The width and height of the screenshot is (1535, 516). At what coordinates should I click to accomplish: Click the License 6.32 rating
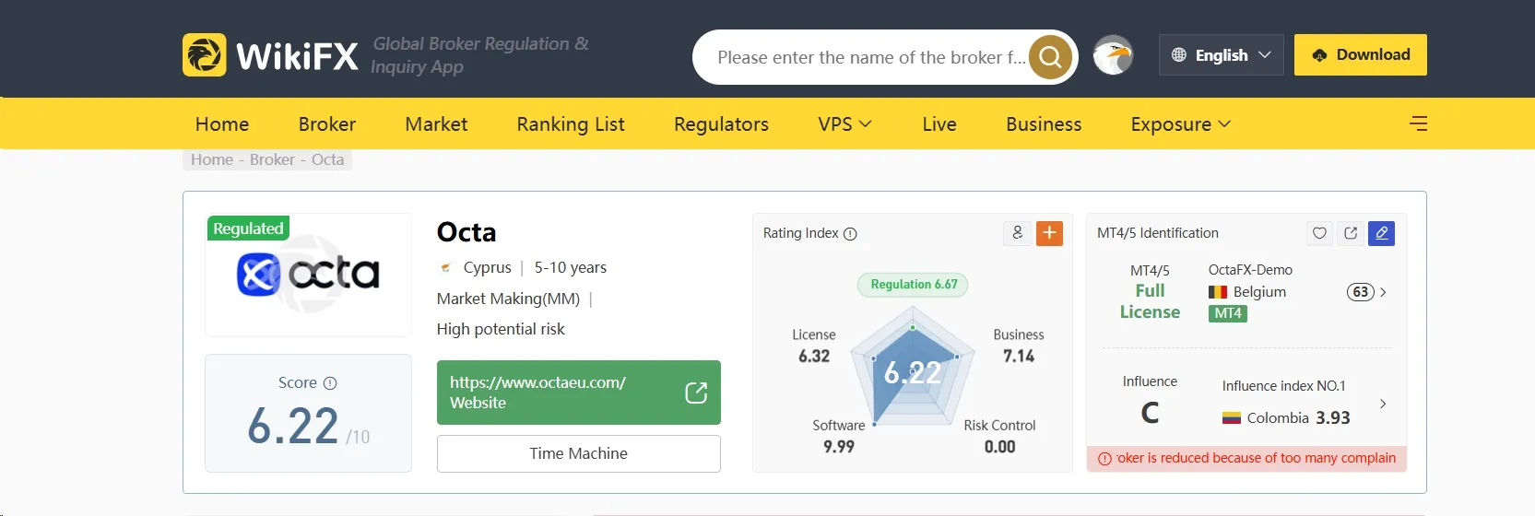tap(814, 346)
